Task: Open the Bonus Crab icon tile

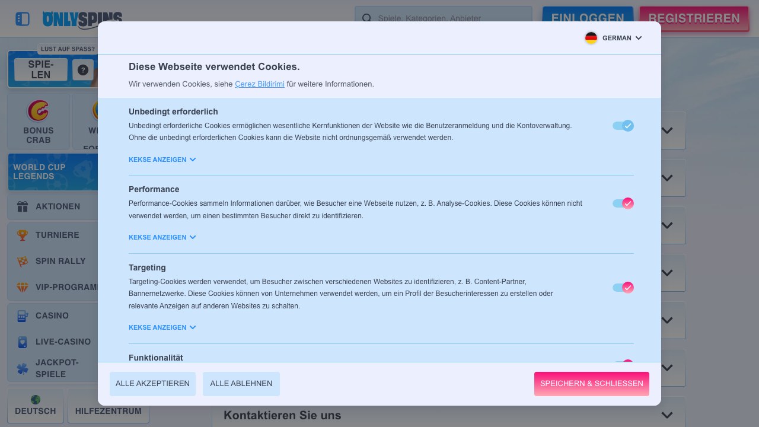Action: click(39, 122)
